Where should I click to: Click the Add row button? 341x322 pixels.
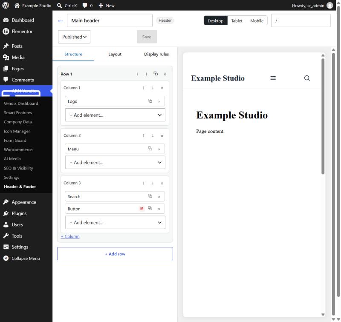(x=115, y=254)
